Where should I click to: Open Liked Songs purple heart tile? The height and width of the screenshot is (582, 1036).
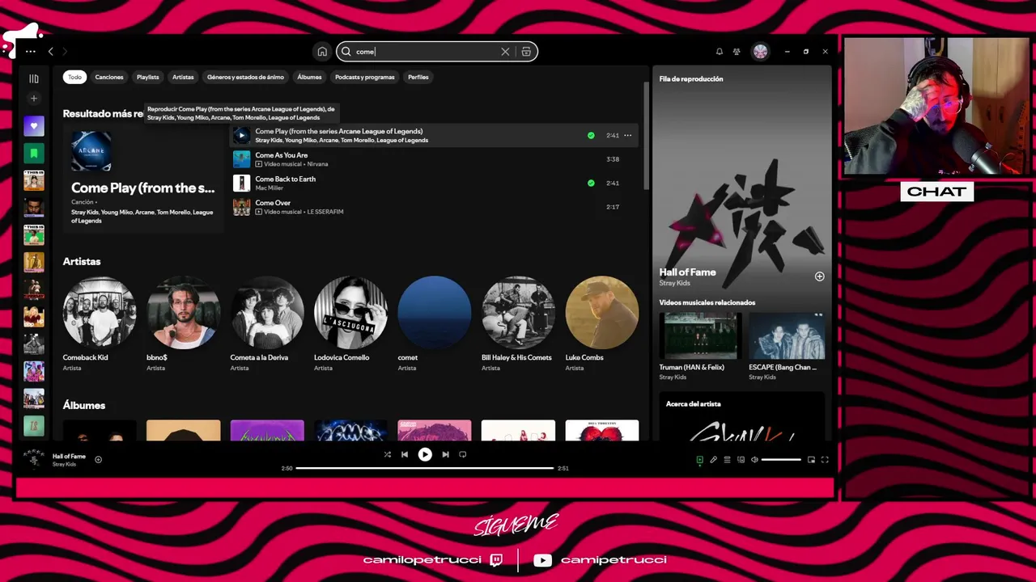point(33,126)
